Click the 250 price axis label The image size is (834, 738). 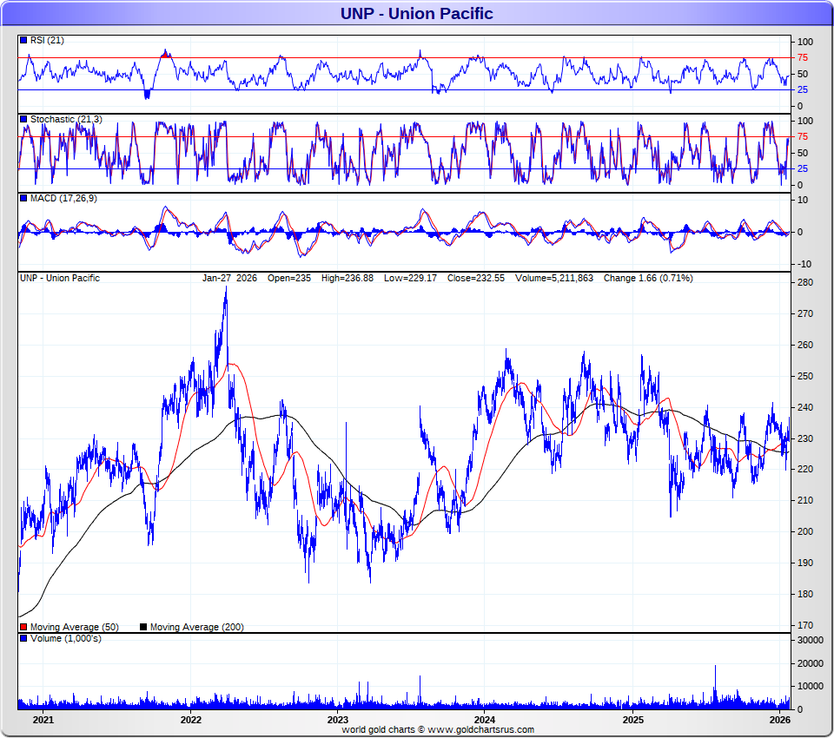(x=805, y=376)
